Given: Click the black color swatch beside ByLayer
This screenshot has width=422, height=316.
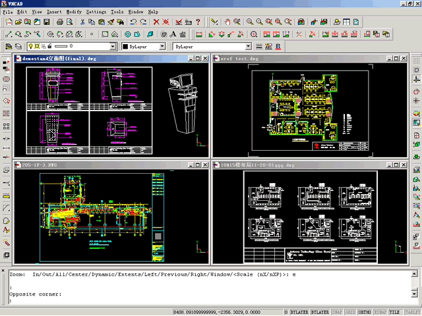Looking at the screenshot, I should tap(125, 47).
